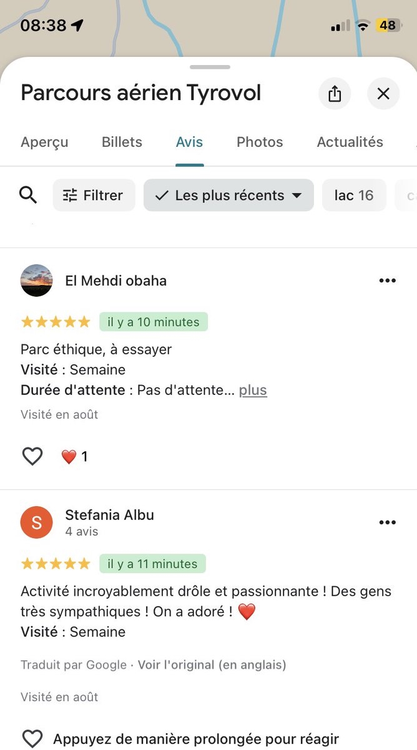Like El Mehdi obaha's review with heart

(32, 457)
